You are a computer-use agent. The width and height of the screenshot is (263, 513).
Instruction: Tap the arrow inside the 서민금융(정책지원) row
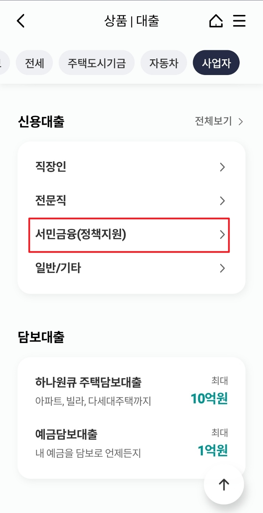pos(222,235)
